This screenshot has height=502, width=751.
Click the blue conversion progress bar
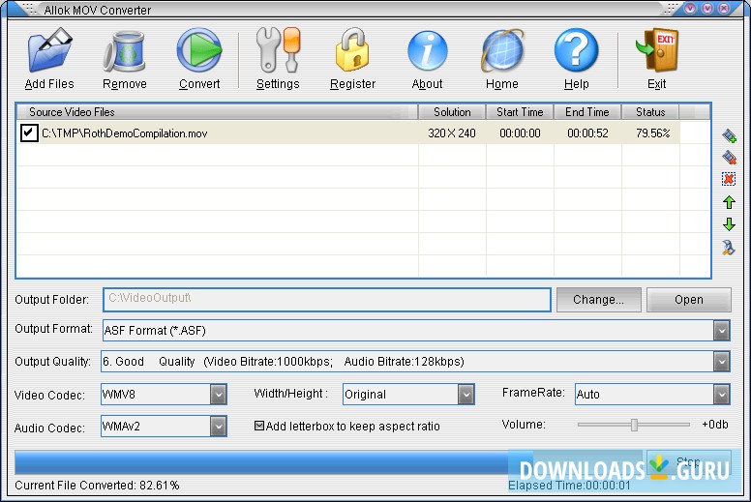330,462
